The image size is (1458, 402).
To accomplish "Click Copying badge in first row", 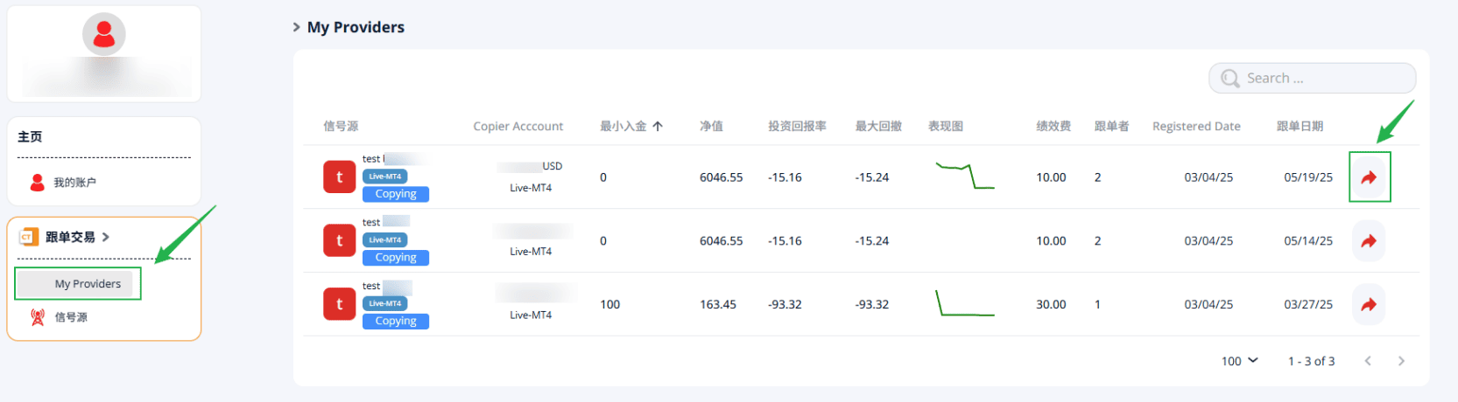I will click(396, 194).
